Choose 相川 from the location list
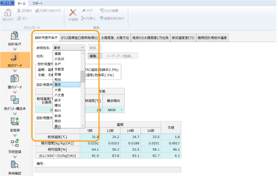Screen dimensions: 278x176 point(67,110)
